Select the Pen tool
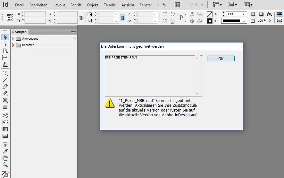 (5, 87)
